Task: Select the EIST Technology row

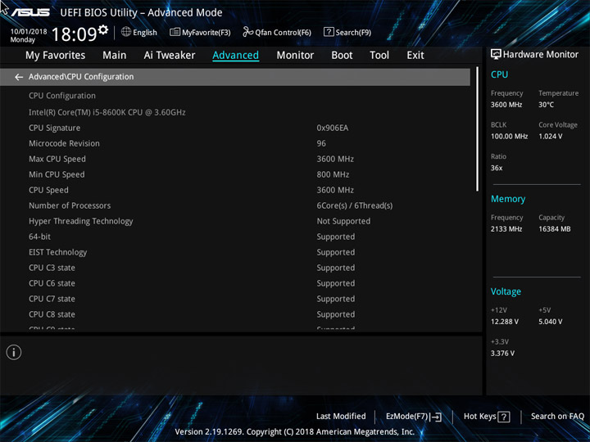Action: pos(235,252)
